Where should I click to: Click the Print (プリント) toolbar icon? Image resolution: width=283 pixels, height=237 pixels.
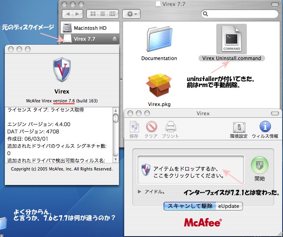(170, 130)
